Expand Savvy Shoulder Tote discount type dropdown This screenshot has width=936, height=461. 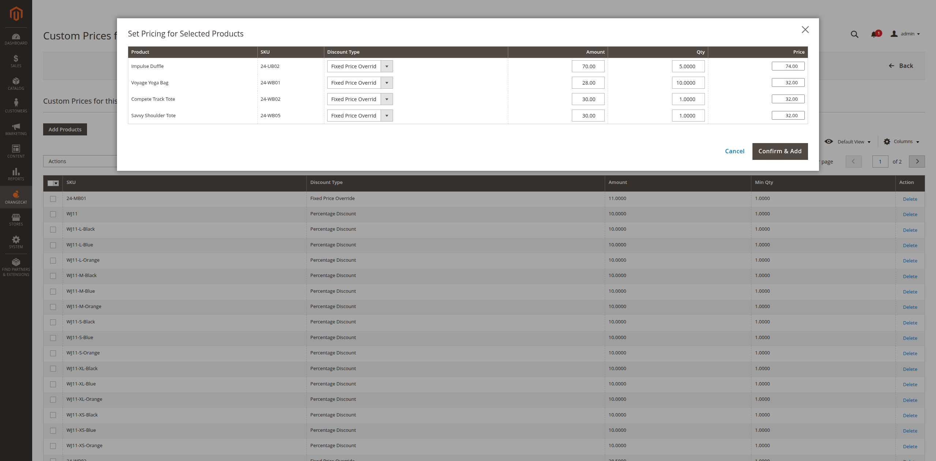tap(360, 116)
